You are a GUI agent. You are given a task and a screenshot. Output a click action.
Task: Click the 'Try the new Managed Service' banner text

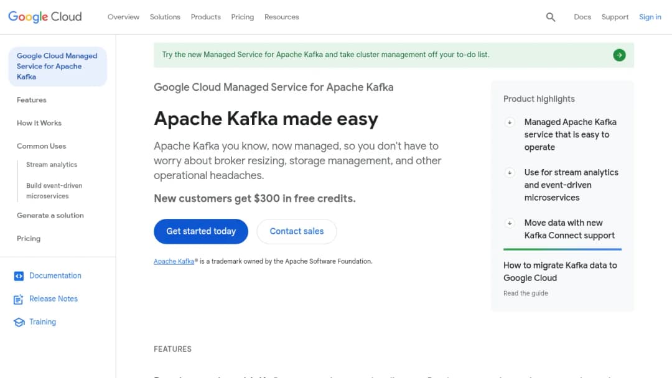pos(325,55)
